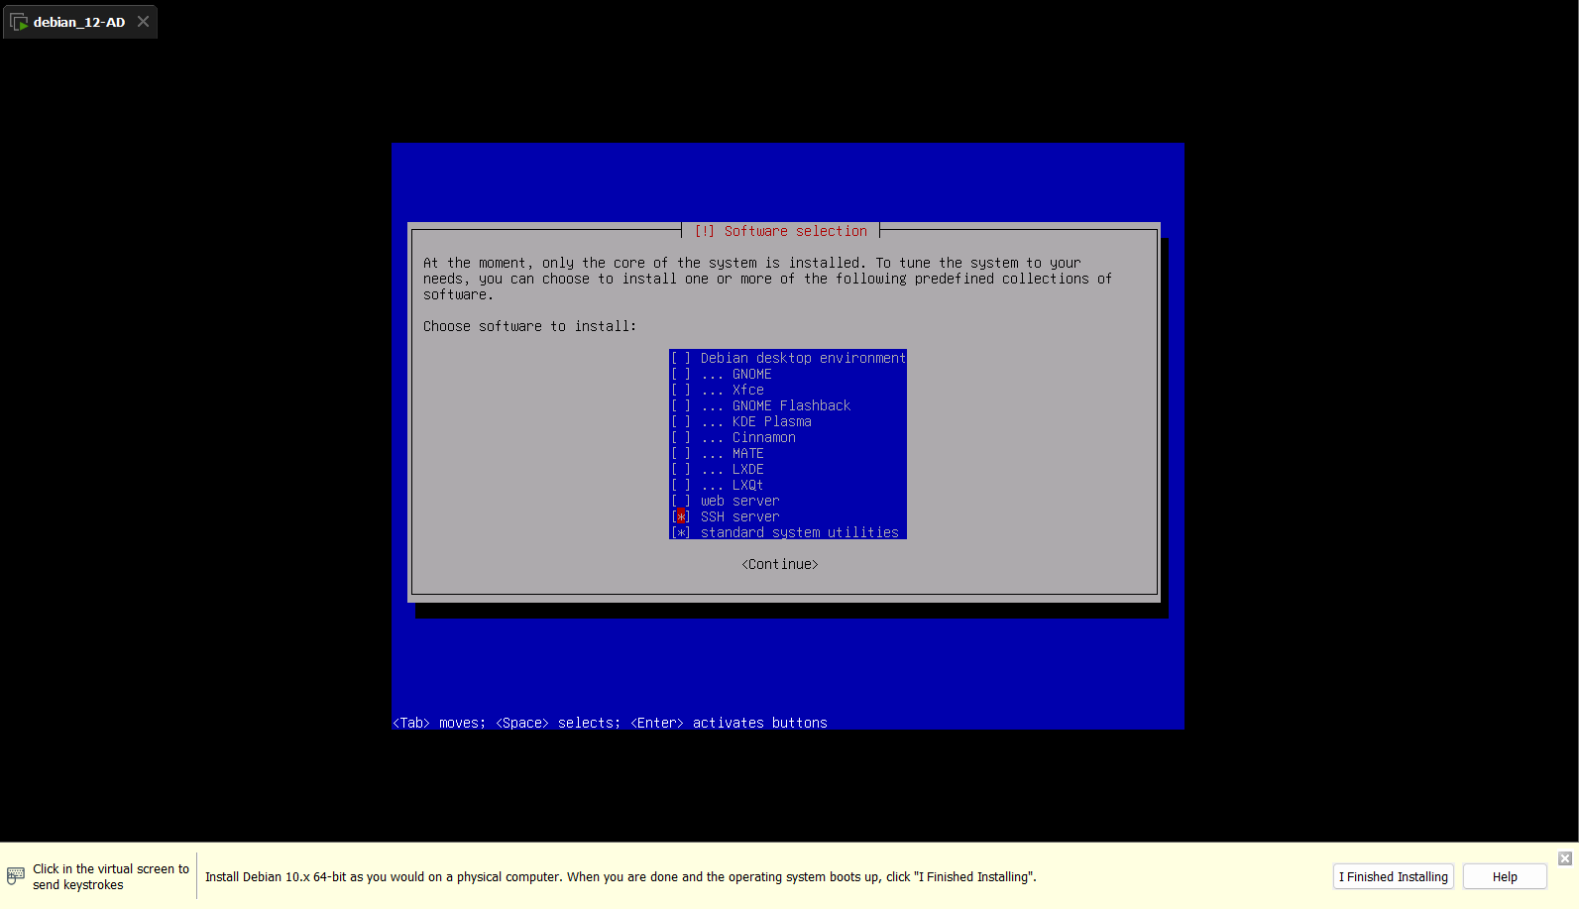Toggle the web server checkbox
Screen dimensions: 1579x909
click(x=681, y=501)
